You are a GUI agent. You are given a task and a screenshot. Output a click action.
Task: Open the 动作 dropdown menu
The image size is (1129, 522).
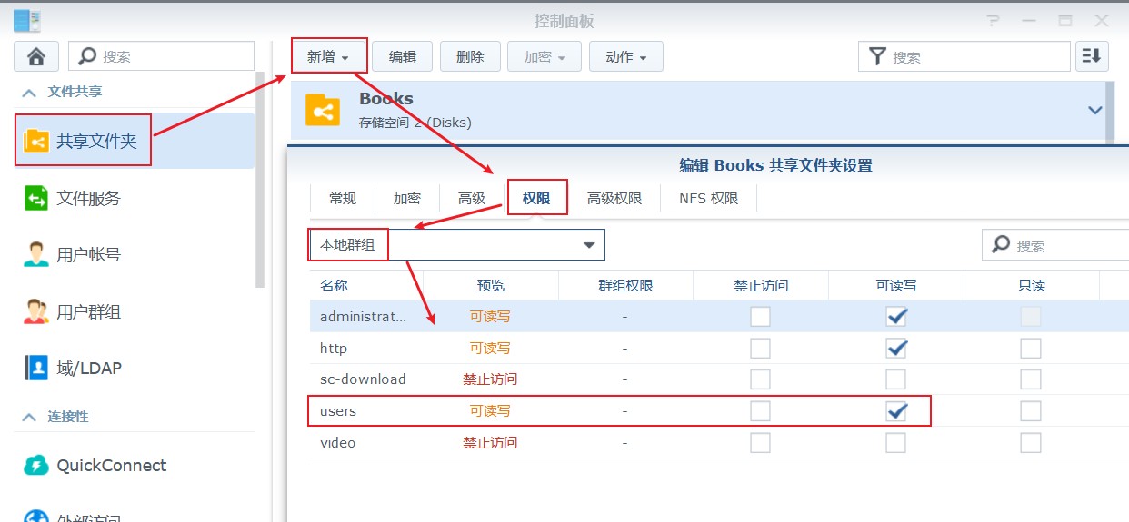point(625,56)
